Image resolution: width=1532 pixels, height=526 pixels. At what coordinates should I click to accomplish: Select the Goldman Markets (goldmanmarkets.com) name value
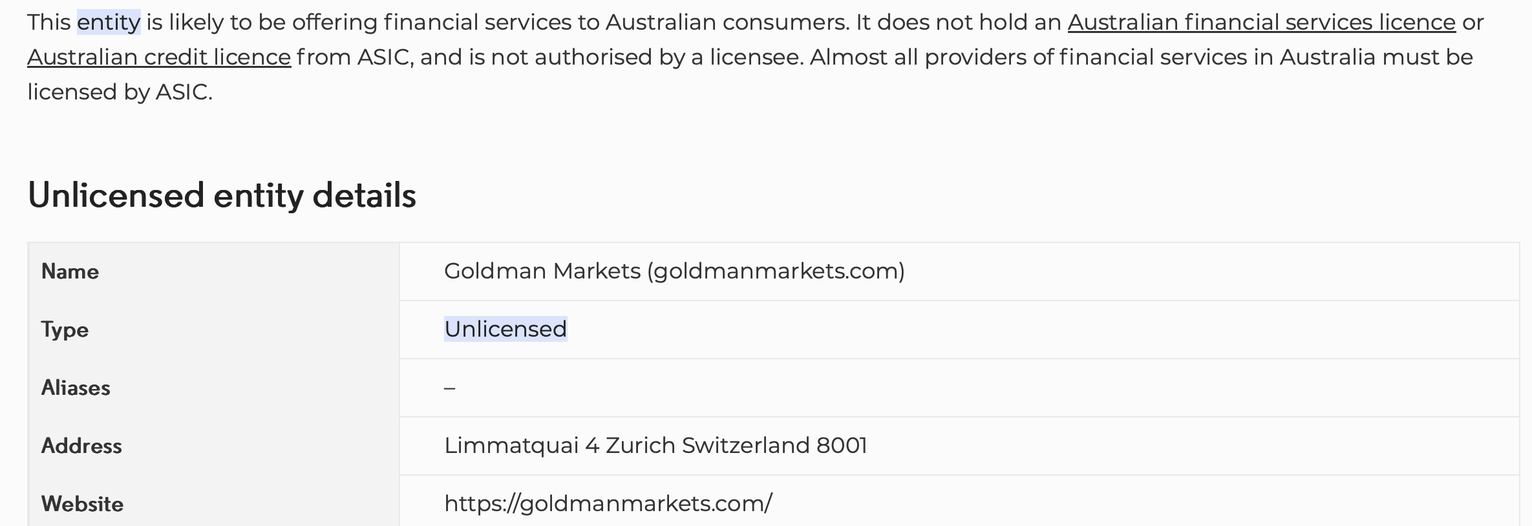pos(674,271)
